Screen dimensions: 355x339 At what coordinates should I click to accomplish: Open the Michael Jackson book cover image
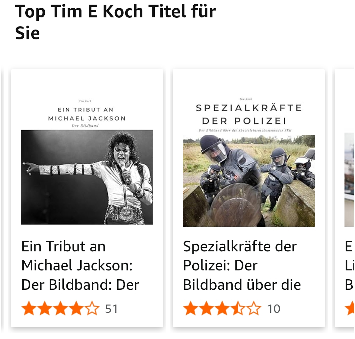[87, 161]
